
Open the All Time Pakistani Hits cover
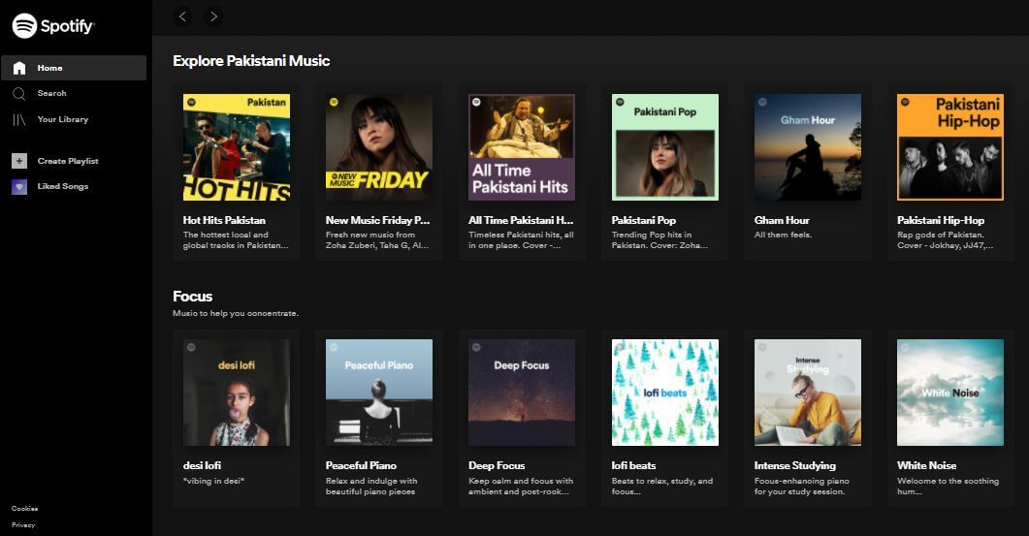tap(522, 147)
